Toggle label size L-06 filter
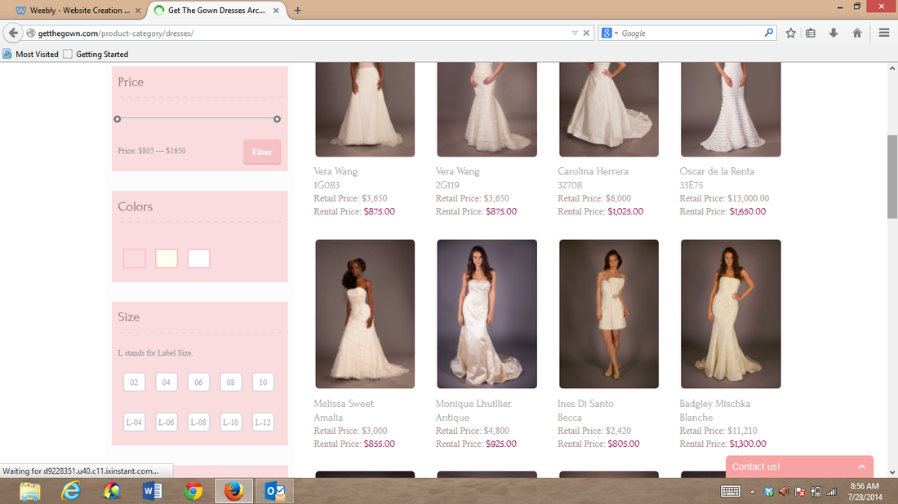 click(x=166, y=422)
